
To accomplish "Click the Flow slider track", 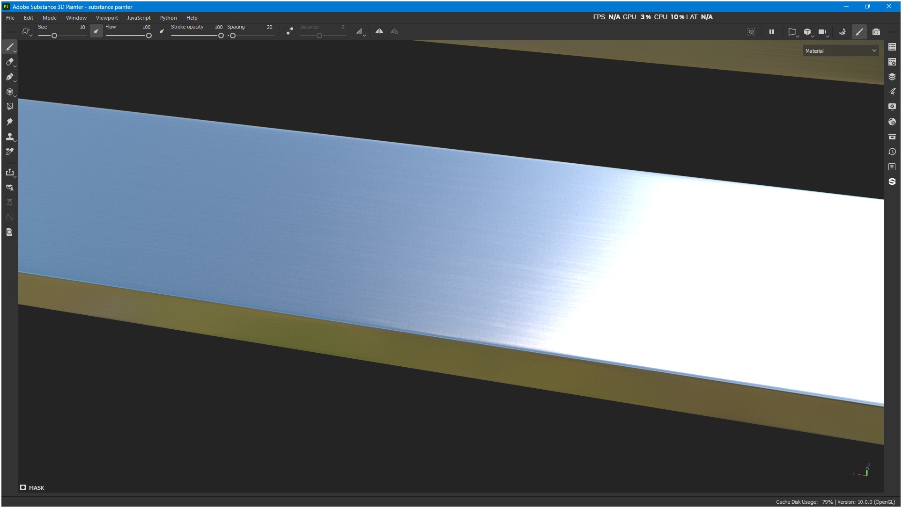I will [x=126, y=36].
